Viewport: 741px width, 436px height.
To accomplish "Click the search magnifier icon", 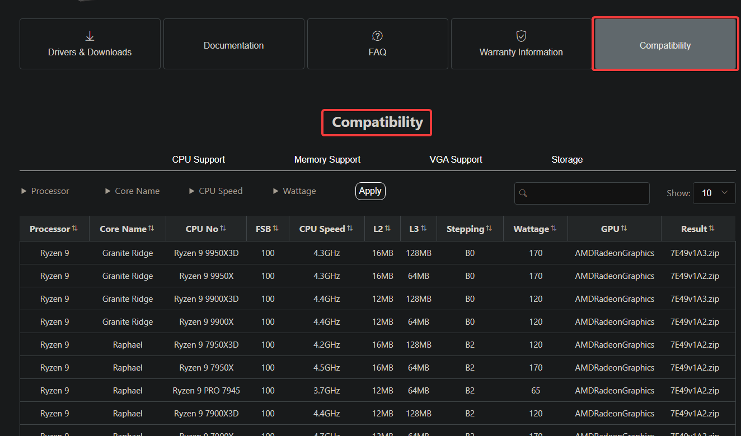I will (523, 193).
